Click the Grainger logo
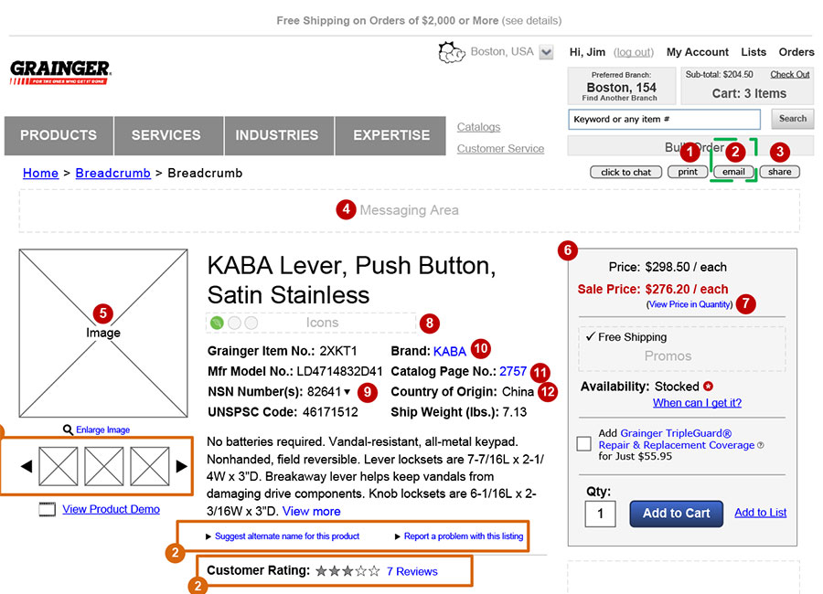This screenshot has width=823, height=594. (x=60, y=72)
